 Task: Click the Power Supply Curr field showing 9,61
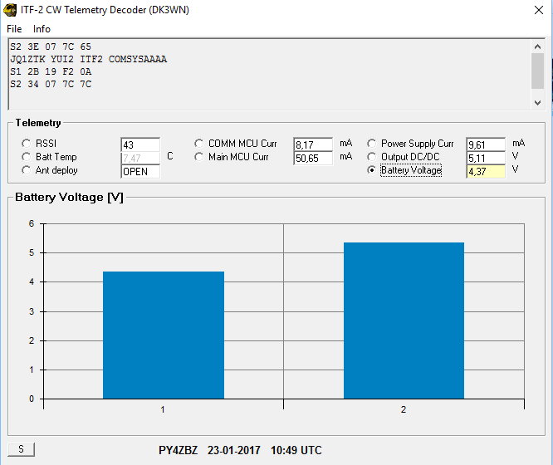[486, 144]
